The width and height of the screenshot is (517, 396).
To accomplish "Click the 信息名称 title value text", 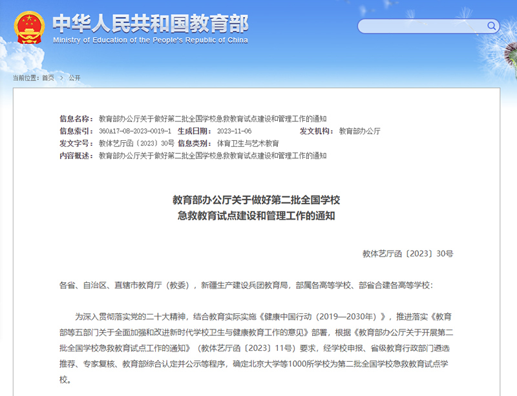I will click(213, 119).
